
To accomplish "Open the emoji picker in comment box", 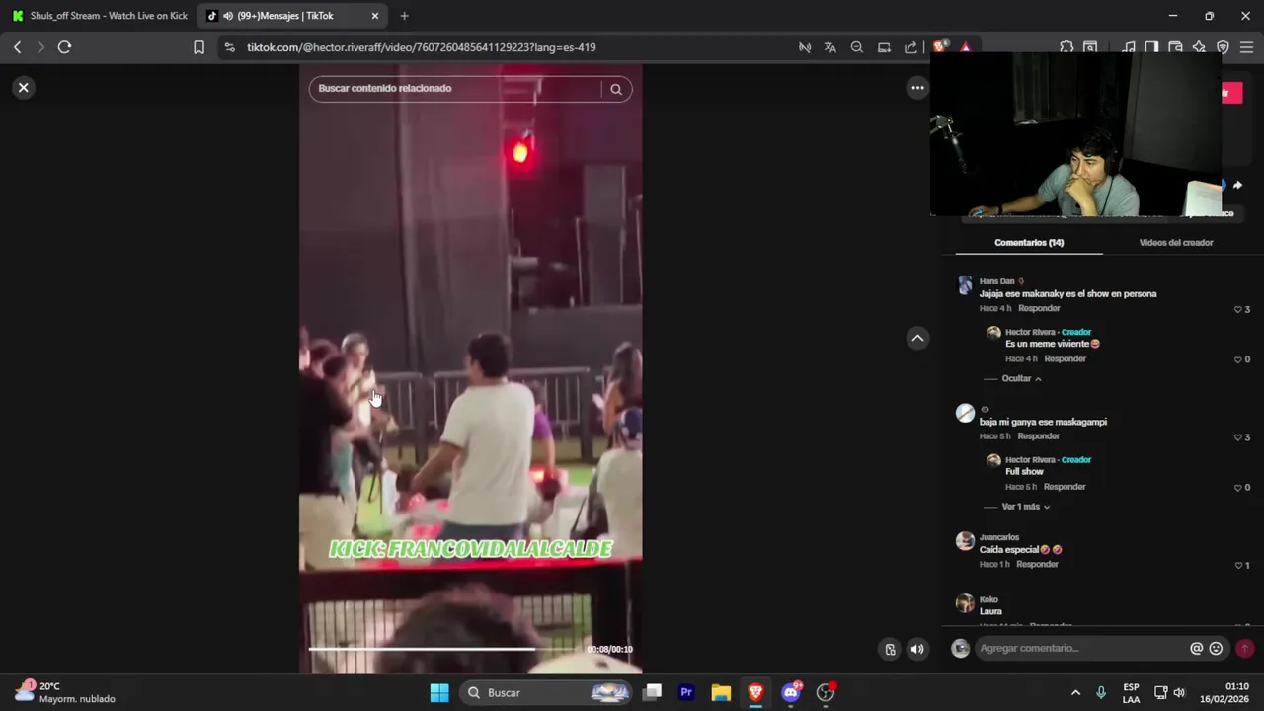I will [x=1216, y=649].
